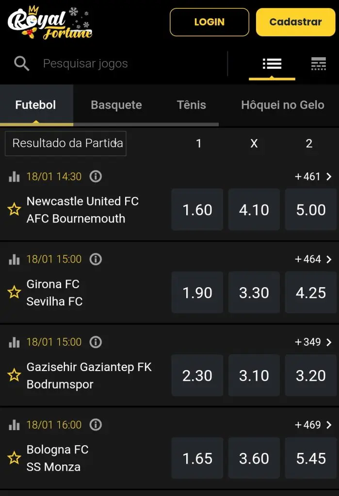The height and width of the screenshot is (496, 339).
Task: Open the Resultado da Partida market selector
Action: (65, 143)
